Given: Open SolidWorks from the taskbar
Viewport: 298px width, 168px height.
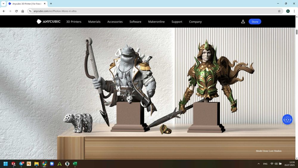Looking at the screenshot, I should tap(13, 164).
